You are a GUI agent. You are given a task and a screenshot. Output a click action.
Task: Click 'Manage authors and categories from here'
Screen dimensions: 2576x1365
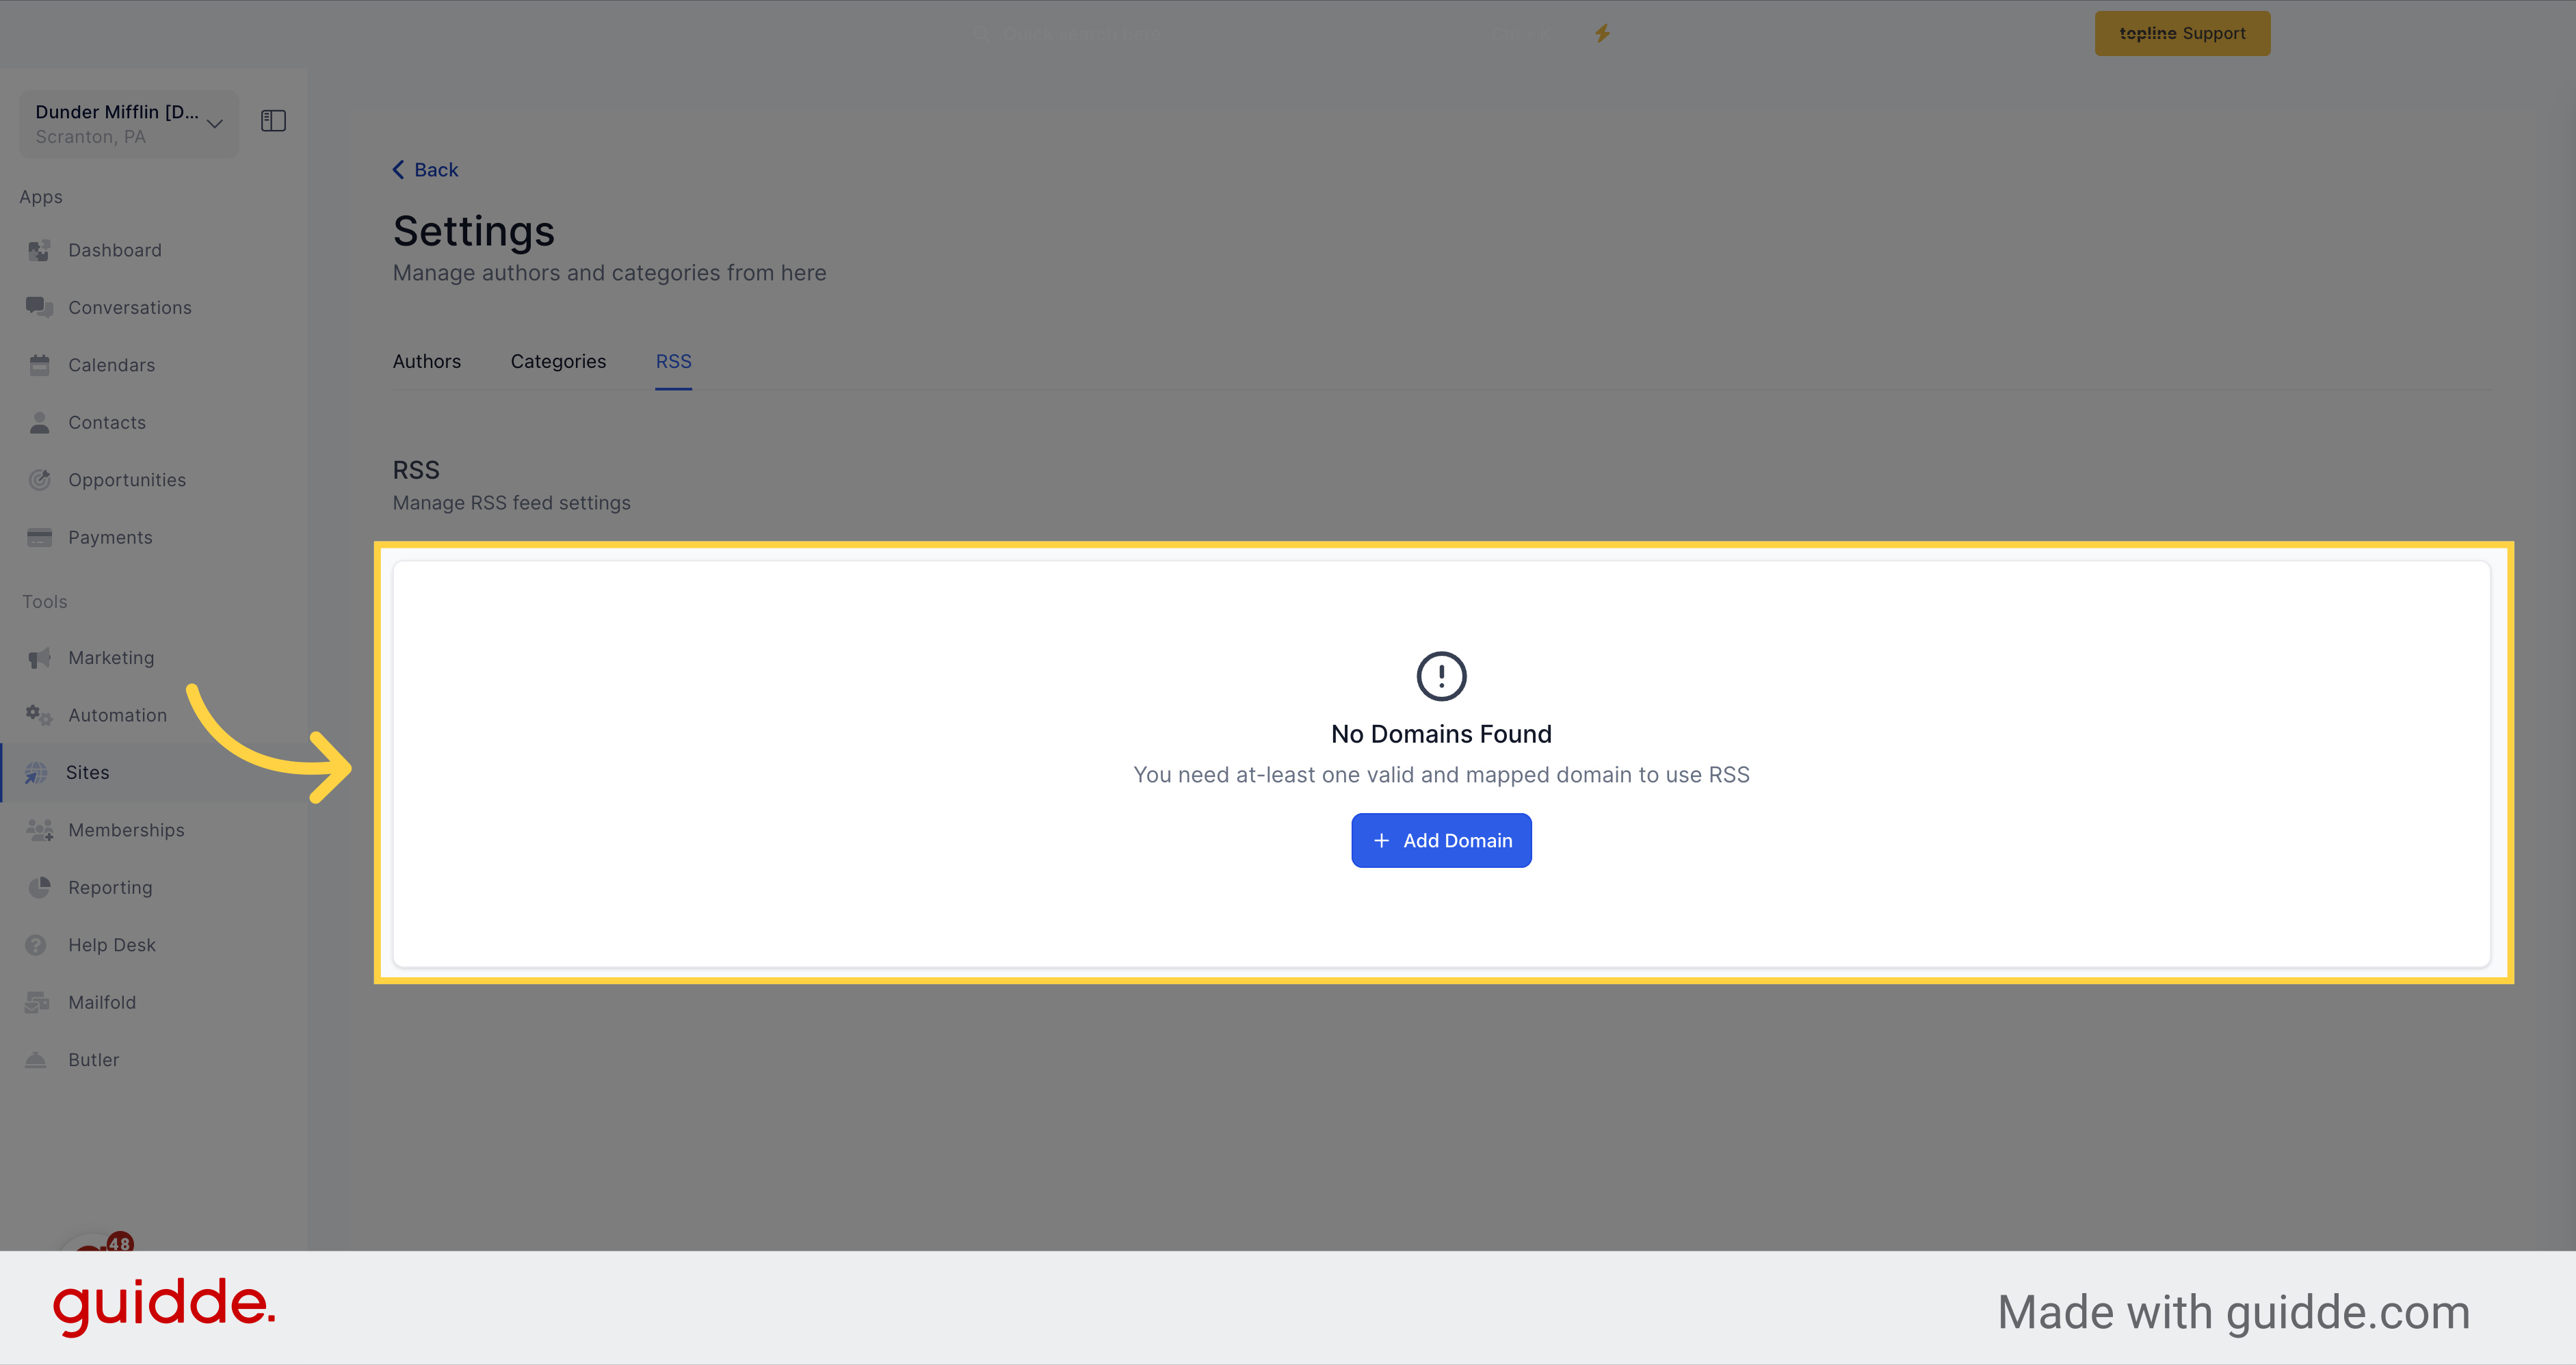click(609, 273)
